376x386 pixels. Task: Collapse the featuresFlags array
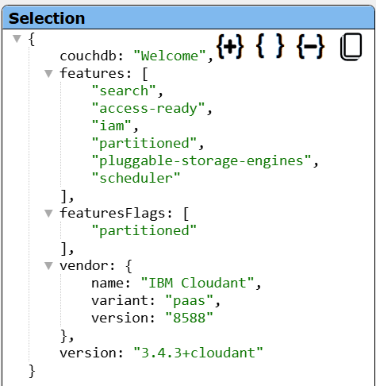point(48,214)
